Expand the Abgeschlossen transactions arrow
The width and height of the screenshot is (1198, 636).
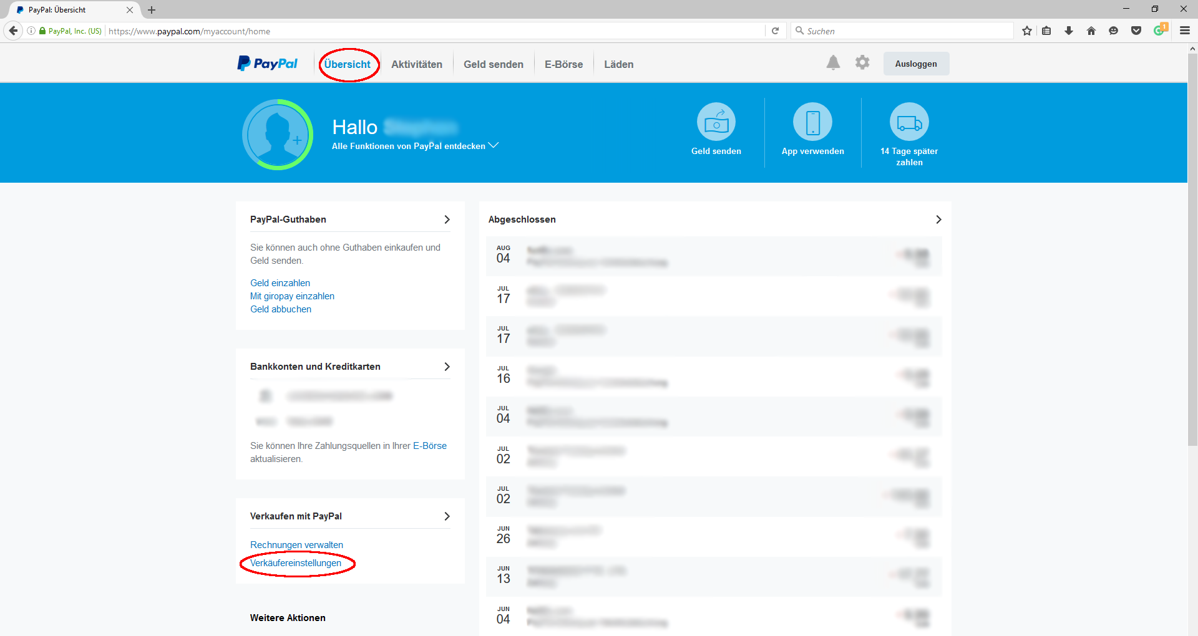click(938, 219)
